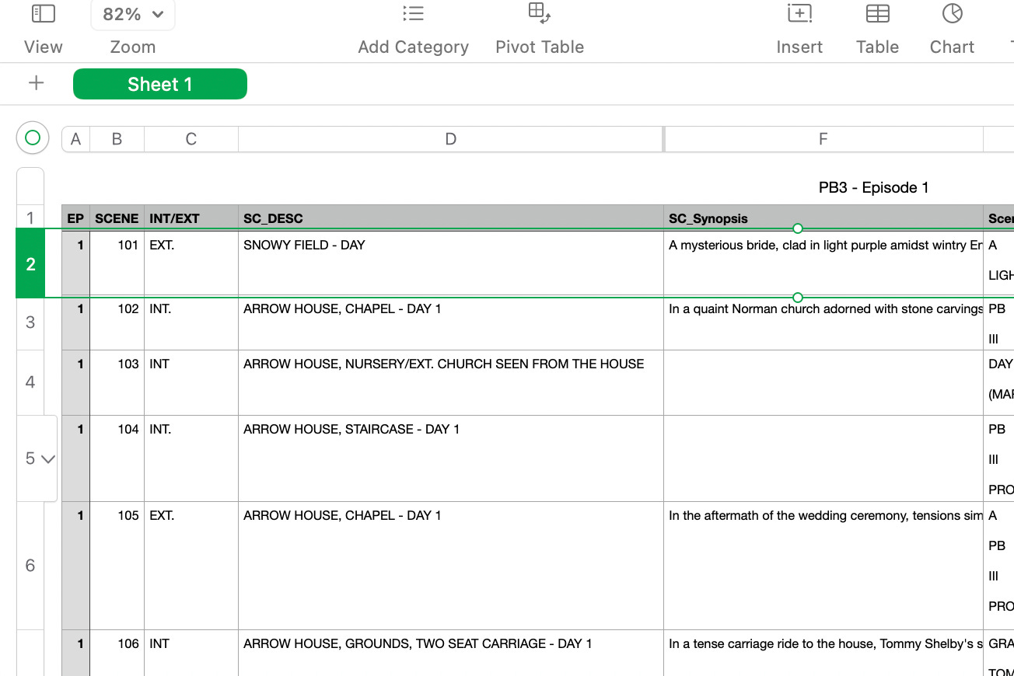The height and width of the screenshot is (676, 1014).
Task: Select scene number 102 cell
Action: 117,323
